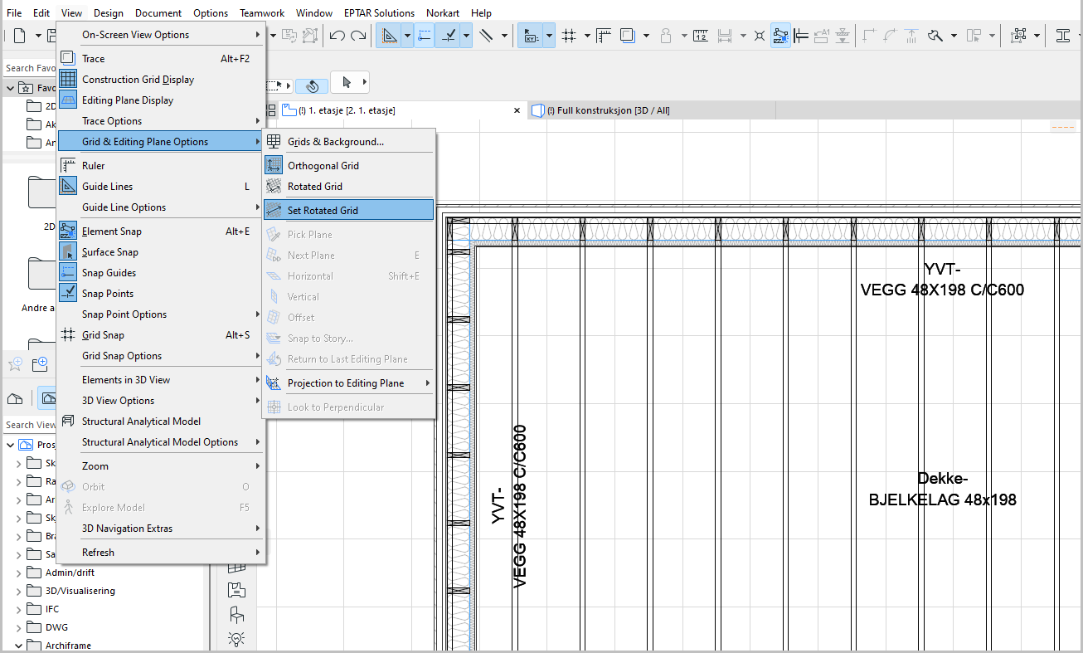Open the Design menu
The image size is (1083, 653).
(x=108, y=13)
